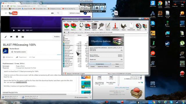Open the YouTube hamburger guide menu
Viewport: 186px width, 104px height.
pyautogui.click(x=6, y=13)
